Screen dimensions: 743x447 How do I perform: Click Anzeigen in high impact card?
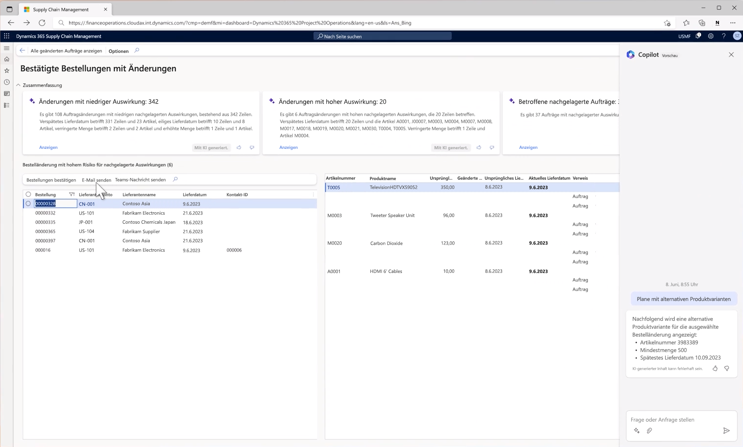289,147
